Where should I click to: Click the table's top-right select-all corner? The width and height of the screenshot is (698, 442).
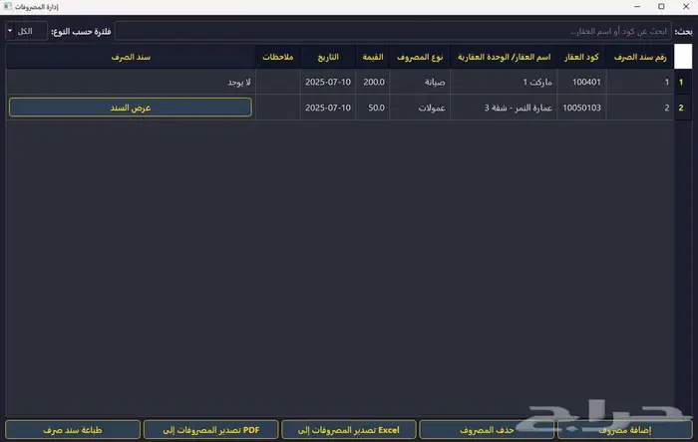(682, 58)
